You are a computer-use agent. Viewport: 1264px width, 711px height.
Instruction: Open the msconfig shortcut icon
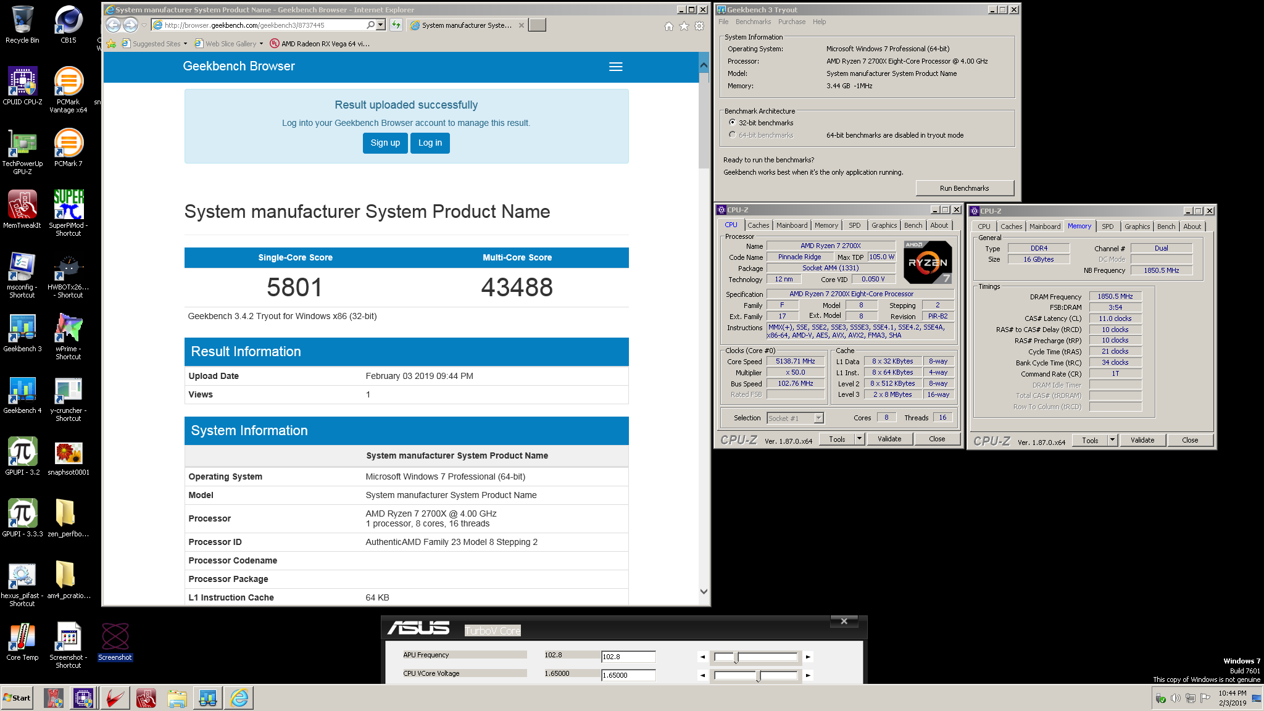[x=22, y=275]
